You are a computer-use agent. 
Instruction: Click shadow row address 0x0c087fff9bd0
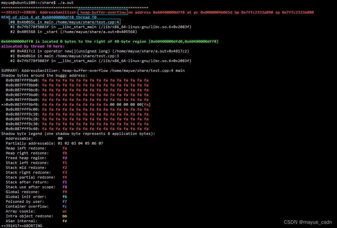pyautogui.click(x=23, y=95)
